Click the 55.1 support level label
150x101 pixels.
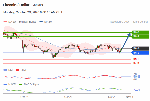tap(136, 60)
